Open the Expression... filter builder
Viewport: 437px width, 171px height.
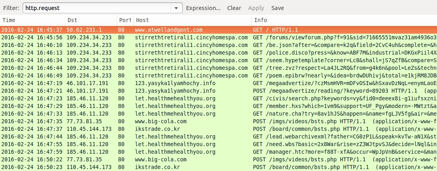(203, 8)
